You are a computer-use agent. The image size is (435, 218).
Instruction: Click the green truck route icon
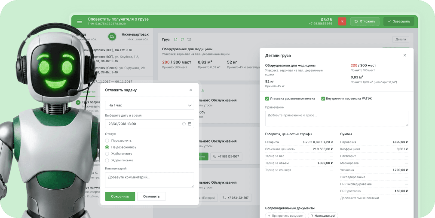click(112, 36)
